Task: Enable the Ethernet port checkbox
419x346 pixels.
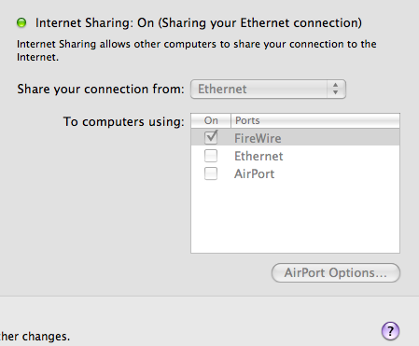Action: 211,156
